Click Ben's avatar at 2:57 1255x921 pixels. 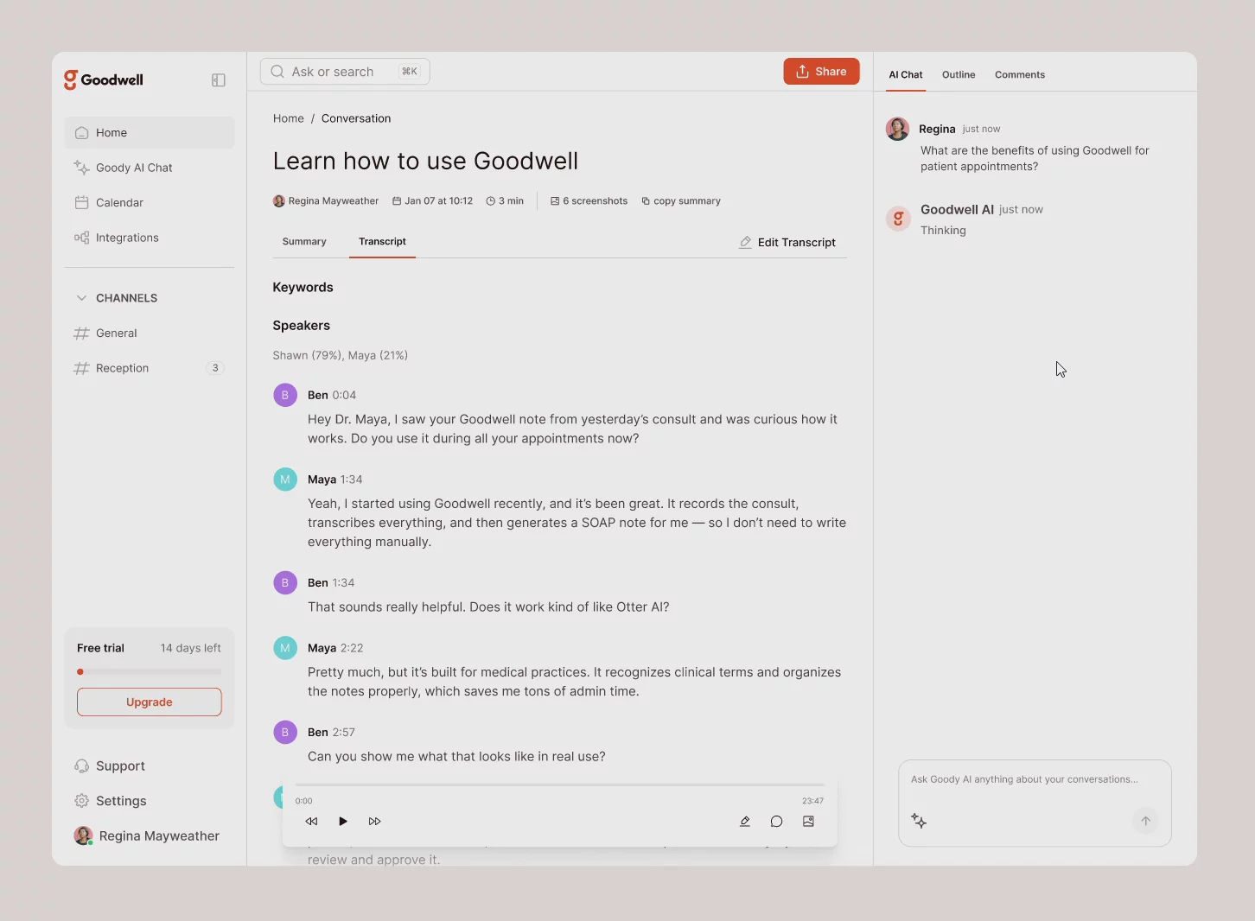click(285, 732)
